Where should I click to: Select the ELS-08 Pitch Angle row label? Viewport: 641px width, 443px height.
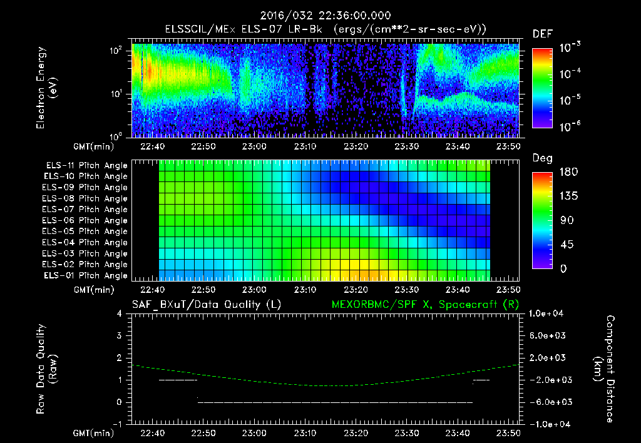pos(85,198)
